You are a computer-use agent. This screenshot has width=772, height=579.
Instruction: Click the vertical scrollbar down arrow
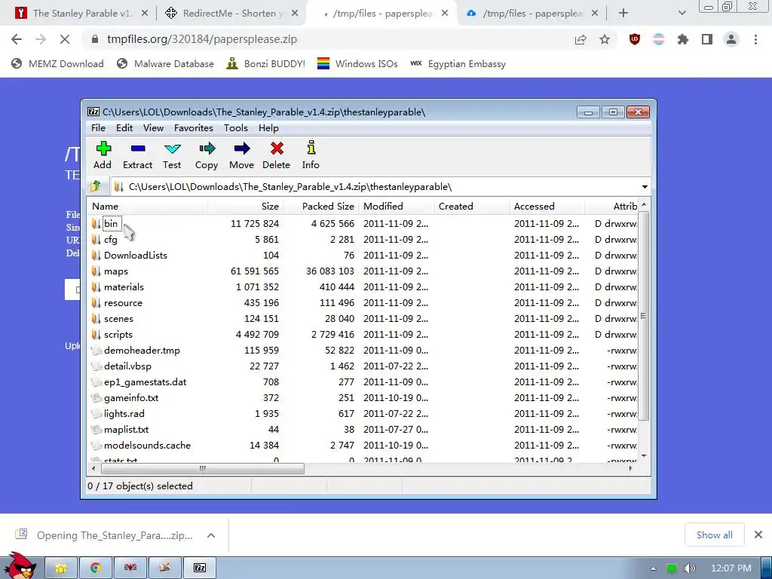click(644, 456)
